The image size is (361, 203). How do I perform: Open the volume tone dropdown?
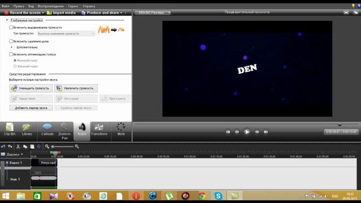[66, 34]
